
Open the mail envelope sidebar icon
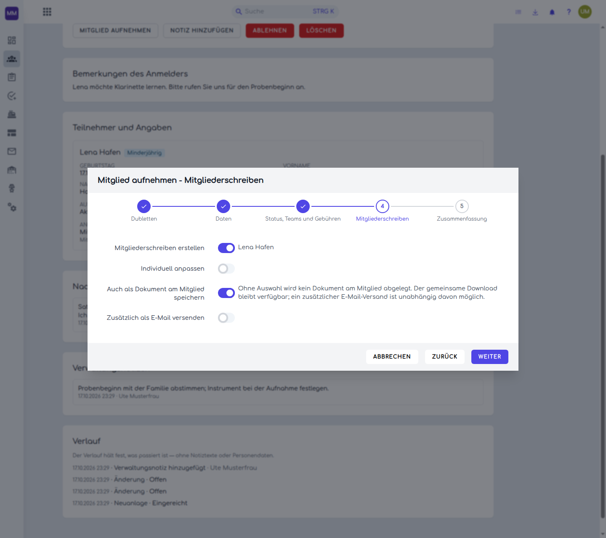coord(12,151)
